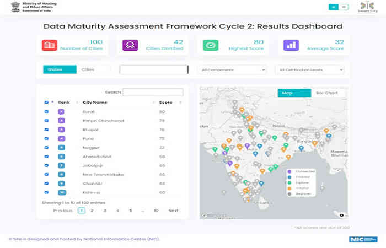386x248 pixels.
Task: Click the table Search input field
Action: click(x=153, y=92)
